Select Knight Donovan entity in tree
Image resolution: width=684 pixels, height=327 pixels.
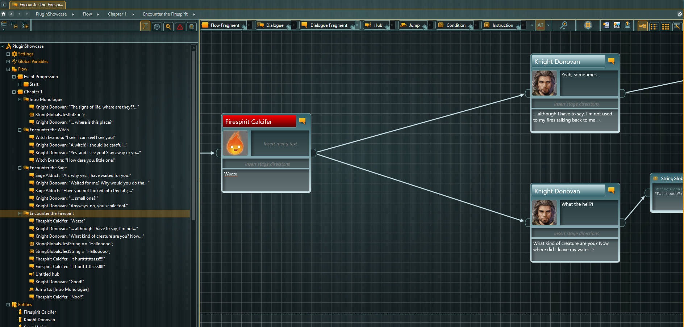(x=39, y=320)
